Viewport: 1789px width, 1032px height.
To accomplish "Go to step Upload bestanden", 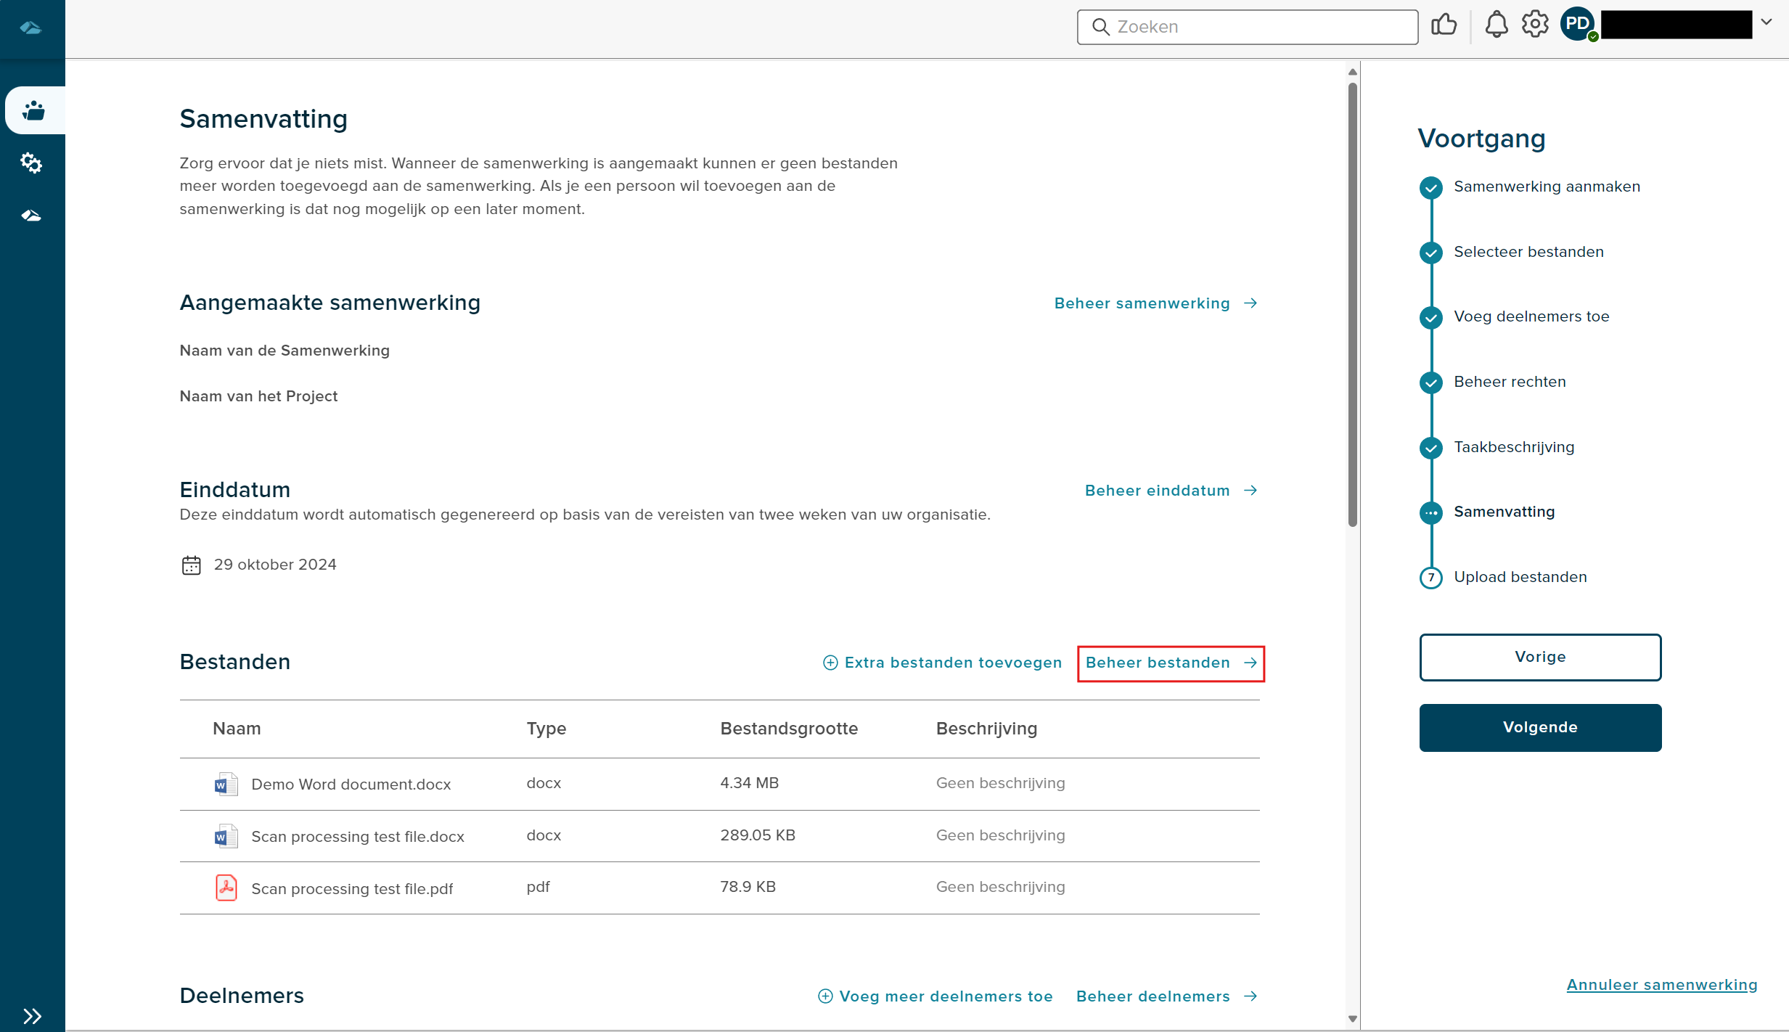I will 1520,577.
